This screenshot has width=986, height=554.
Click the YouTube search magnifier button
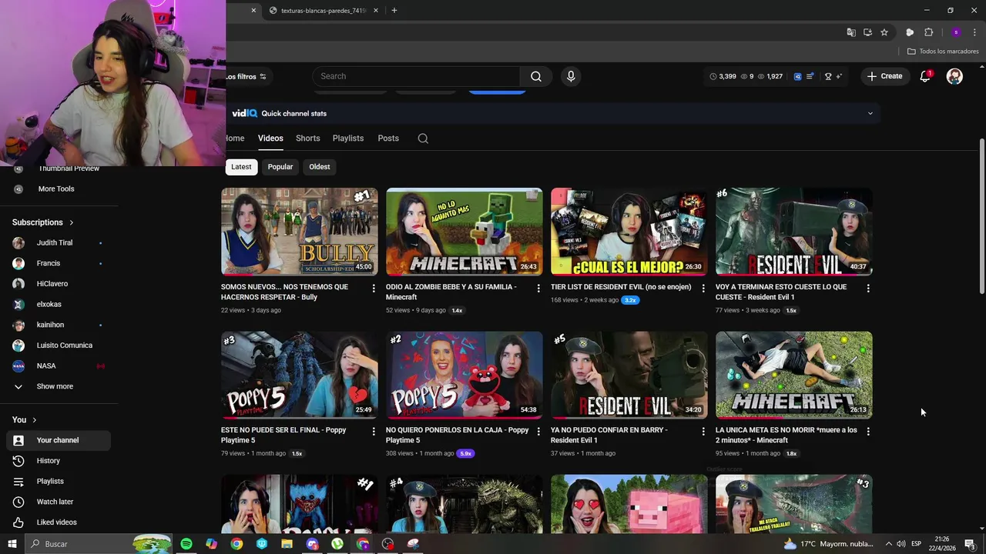tap(535, 76)
